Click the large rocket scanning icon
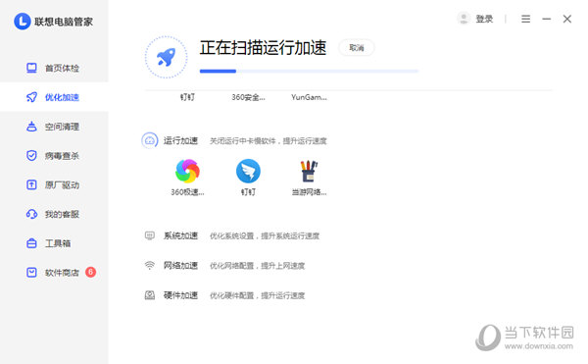Screen dimensions: 588x364 click(x=167, y=57)
